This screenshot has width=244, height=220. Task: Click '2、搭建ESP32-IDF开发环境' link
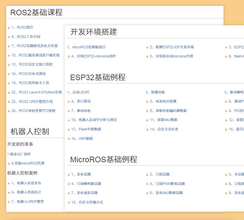[172, 47]
